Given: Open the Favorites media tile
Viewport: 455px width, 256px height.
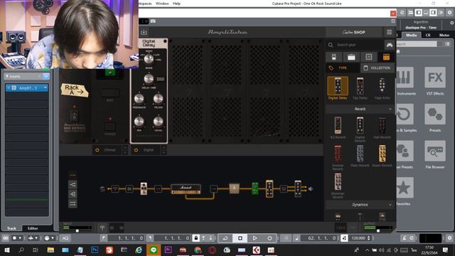Looking at the screenshot, I should [403, 191].
